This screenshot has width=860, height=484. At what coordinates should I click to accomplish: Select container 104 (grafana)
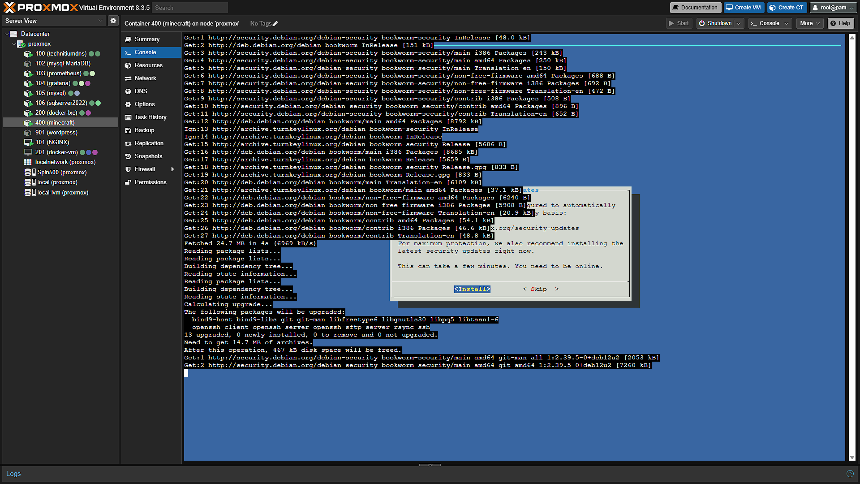click(x=53, y=83)
